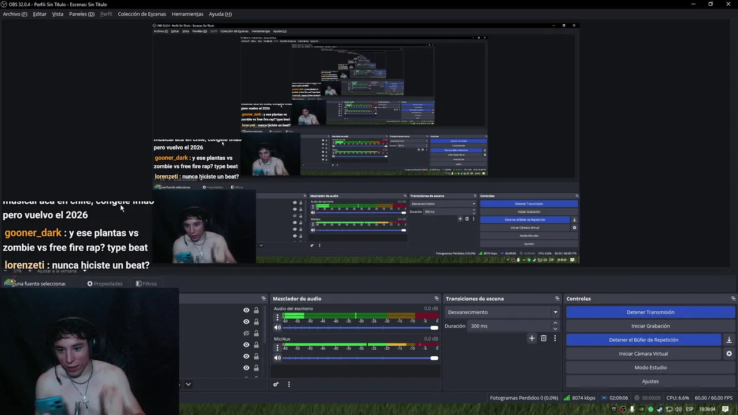The width and height of the screenshot is (738, 415).
Task: Open Mic/Aux three-dot options
Action: point(277,347)
